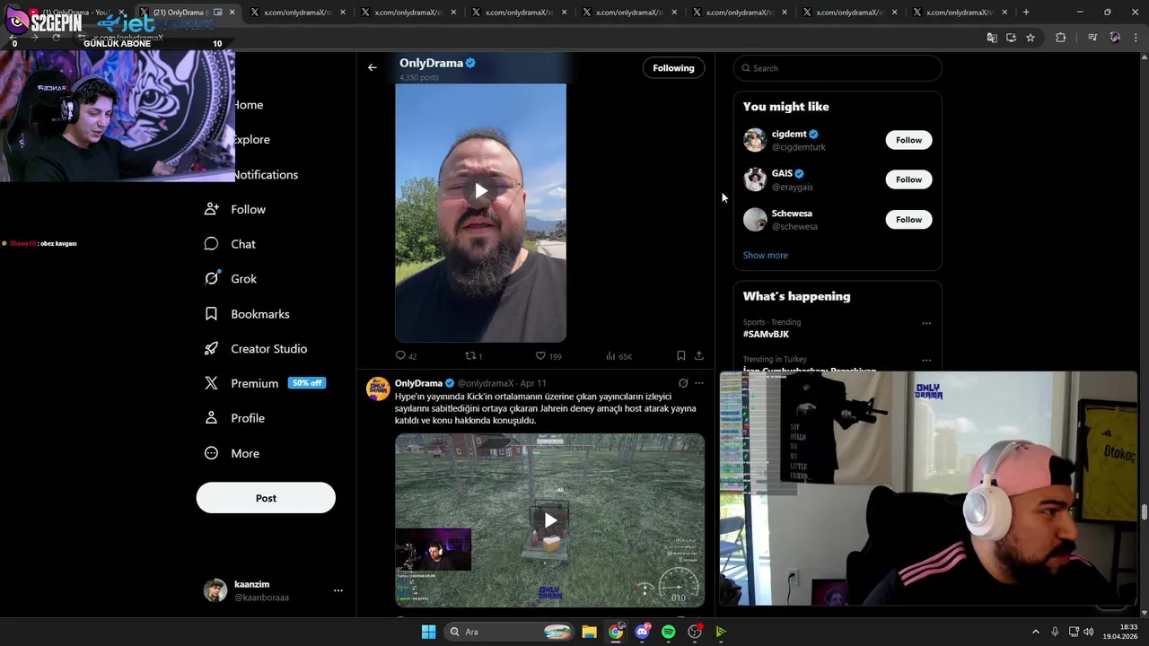Click the Windows taskbar search box
This screenshot has width=1149, height=646.
[509, 632]
